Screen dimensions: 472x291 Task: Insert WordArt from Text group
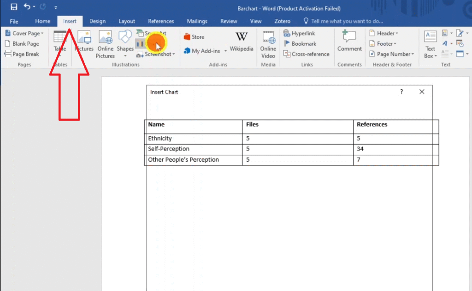445,44
